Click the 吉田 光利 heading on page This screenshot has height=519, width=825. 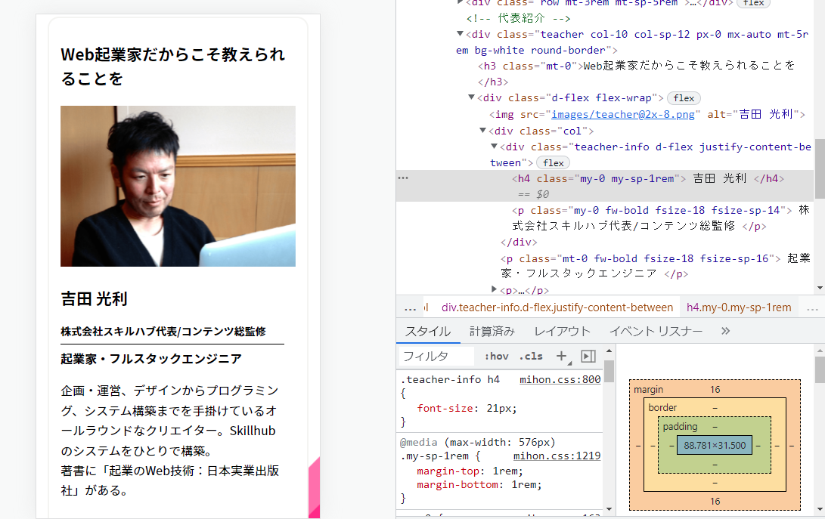(x=95, y=299)
